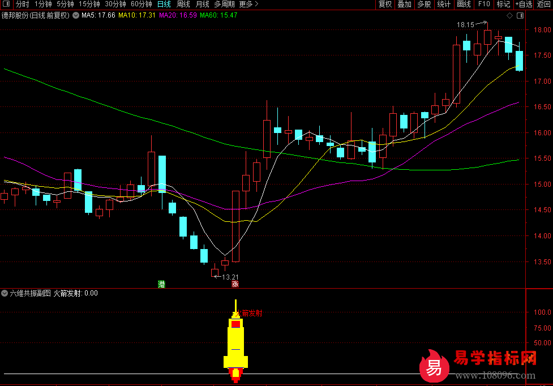Image resolution: width=553 pixels, height=386 pixels.
Task: Click the 15.00 price axis label
Action: point(542,185)
